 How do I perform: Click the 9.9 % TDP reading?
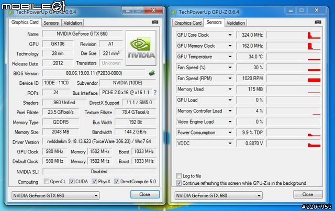[x=250, y=132]
